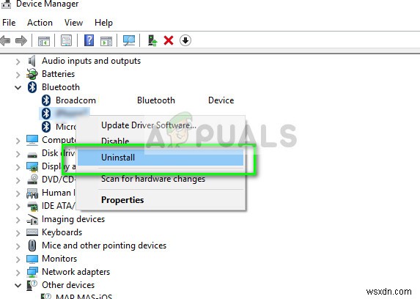Image resolution: width=420 pixels, height=299 pixels.
Task: Click the Batteries category icon
Action: point(32,74)
